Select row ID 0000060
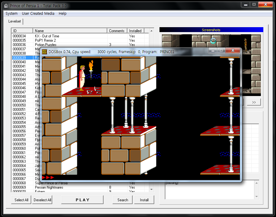This screenshot has width=276, height=217. (19, 148)
